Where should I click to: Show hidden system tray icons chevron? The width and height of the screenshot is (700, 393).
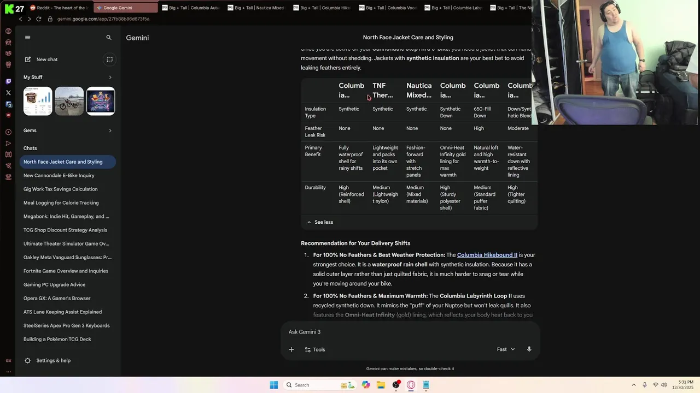[634, 385]
